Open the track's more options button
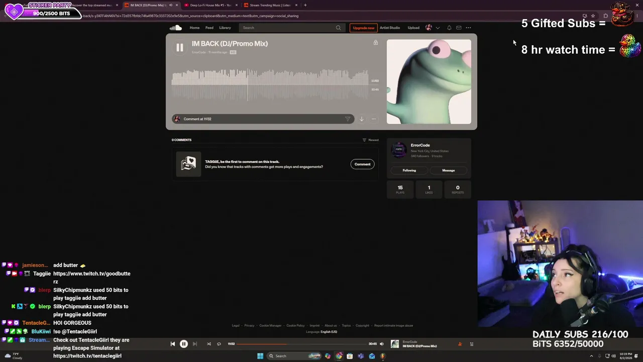The image size is (643, 362). tap(373, 119)
